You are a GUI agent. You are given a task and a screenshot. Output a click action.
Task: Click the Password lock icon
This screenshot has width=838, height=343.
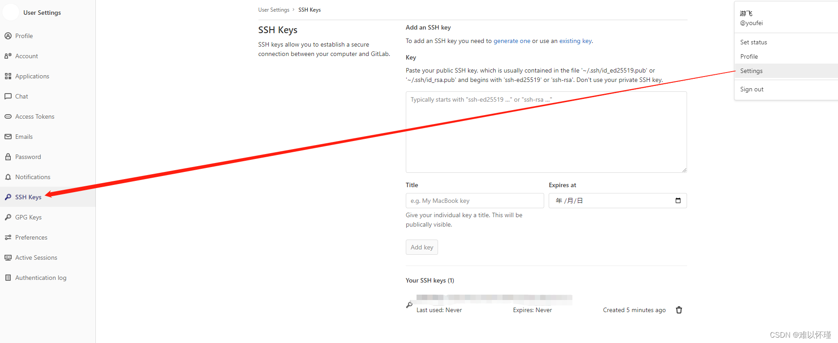(8, 157)
